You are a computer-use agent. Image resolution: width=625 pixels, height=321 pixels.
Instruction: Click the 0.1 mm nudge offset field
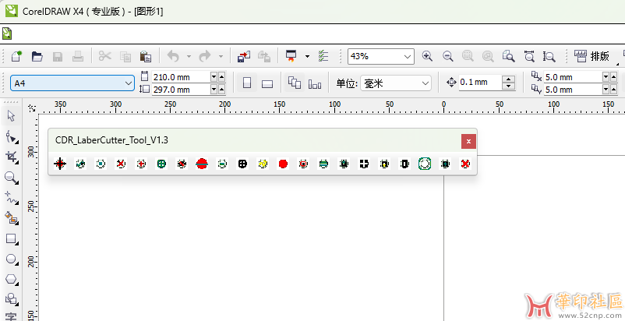point(479,82)
